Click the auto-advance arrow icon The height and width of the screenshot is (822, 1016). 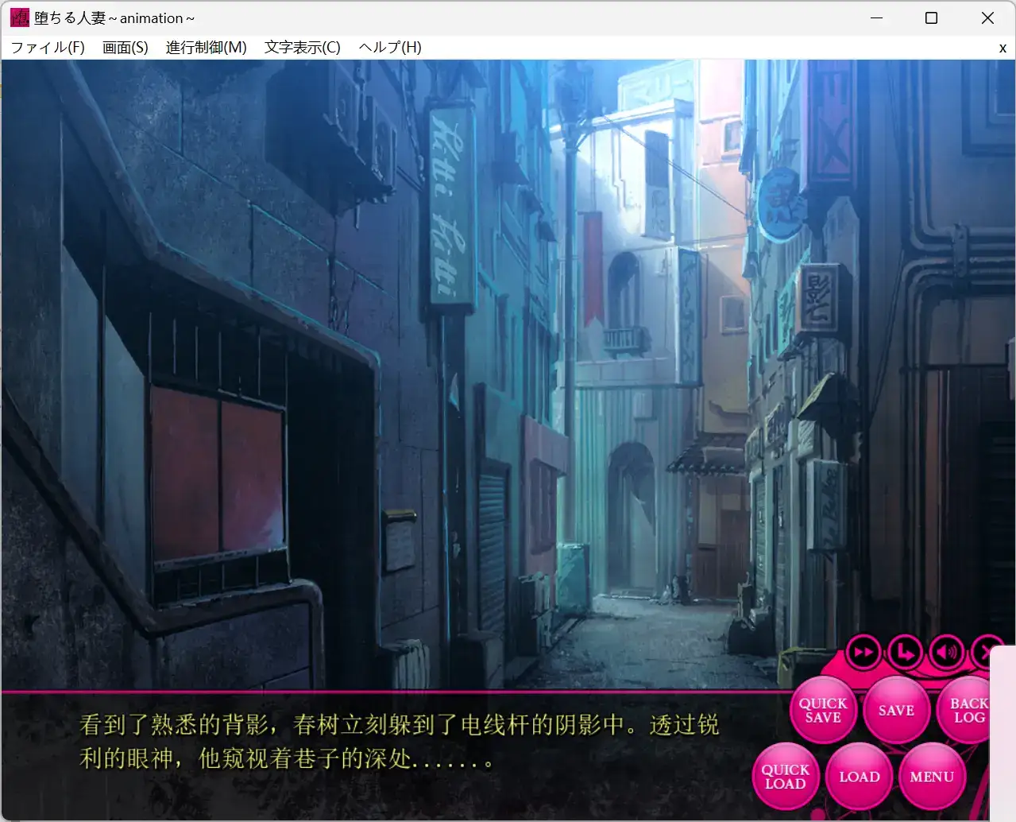tap(905, 653)
